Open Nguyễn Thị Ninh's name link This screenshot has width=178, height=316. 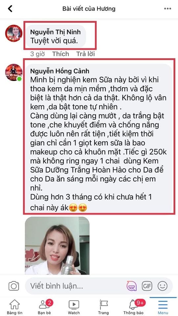coord(55,32)
